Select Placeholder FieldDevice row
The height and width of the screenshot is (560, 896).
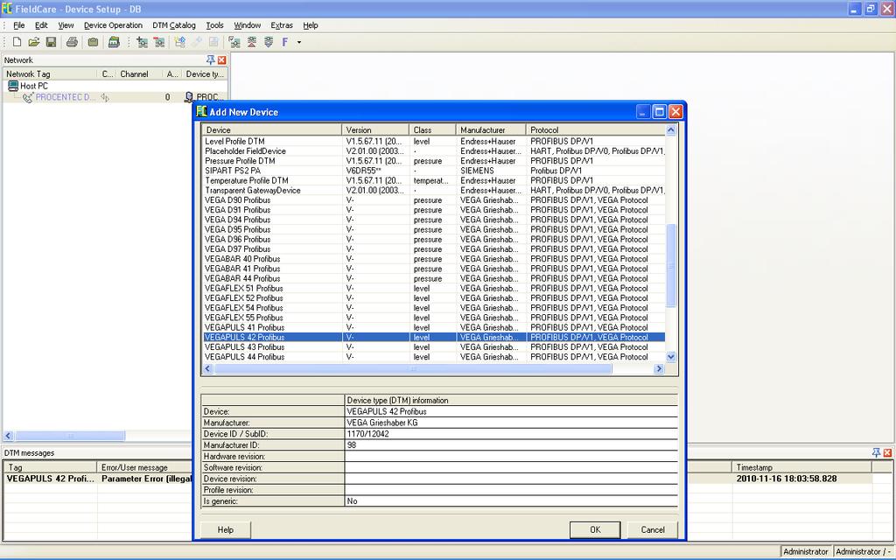click(x=434, y=150)
